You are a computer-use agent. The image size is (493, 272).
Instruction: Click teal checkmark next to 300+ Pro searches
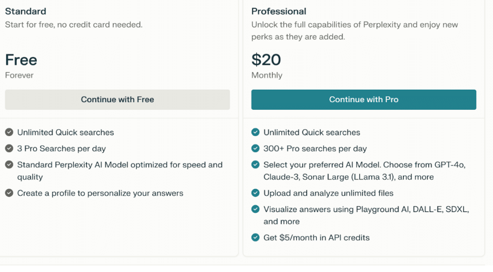tap(255, 148)
